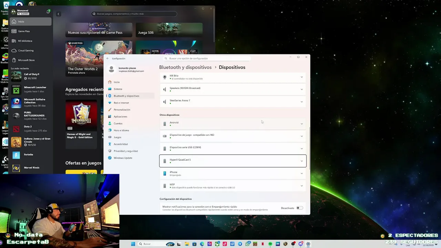Open PUBG: BATTLEGROUNDS recent entry
Screen dimensions: 441x248
(31, 116)
